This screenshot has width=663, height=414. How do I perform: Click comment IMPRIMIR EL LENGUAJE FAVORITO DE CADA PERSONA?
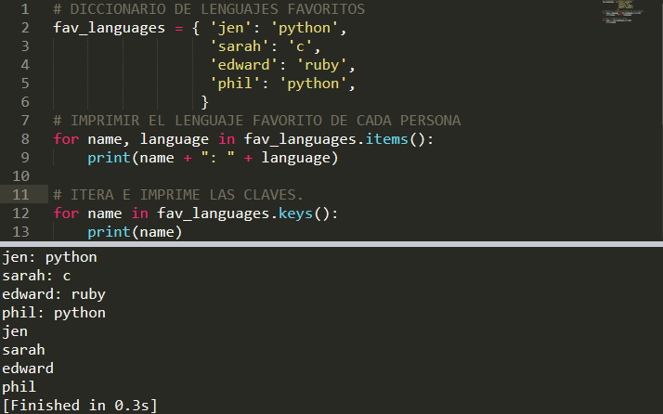tap(256, 121)
